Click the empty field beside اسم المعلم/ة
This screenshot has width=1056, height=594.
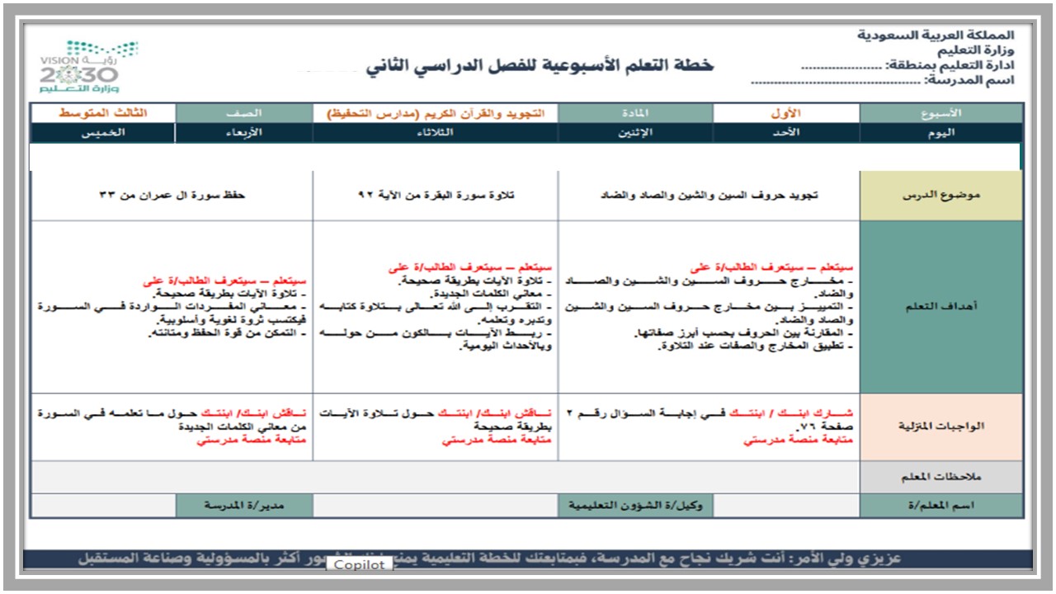tap(785, 506)
